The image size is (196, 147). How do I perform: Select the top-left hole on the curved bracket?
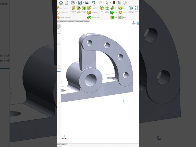click(89, 43)
